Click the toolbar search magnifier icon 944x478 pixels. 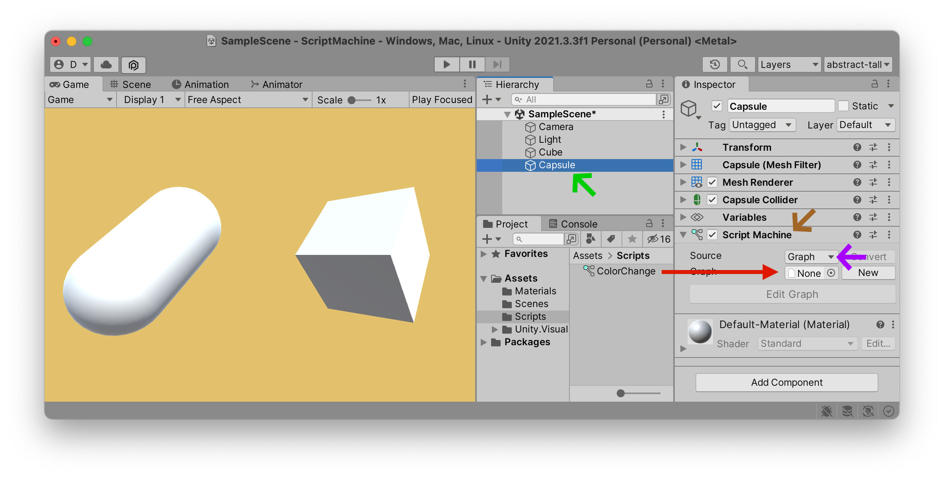pyautogui.click(x=742, y=64)
